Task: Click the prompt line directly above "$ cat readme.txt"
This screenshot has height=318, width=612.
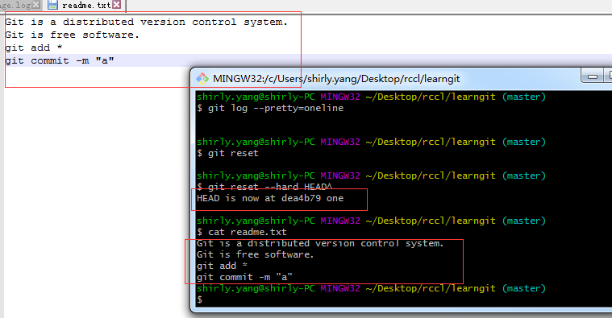Action: click(371, 221)
